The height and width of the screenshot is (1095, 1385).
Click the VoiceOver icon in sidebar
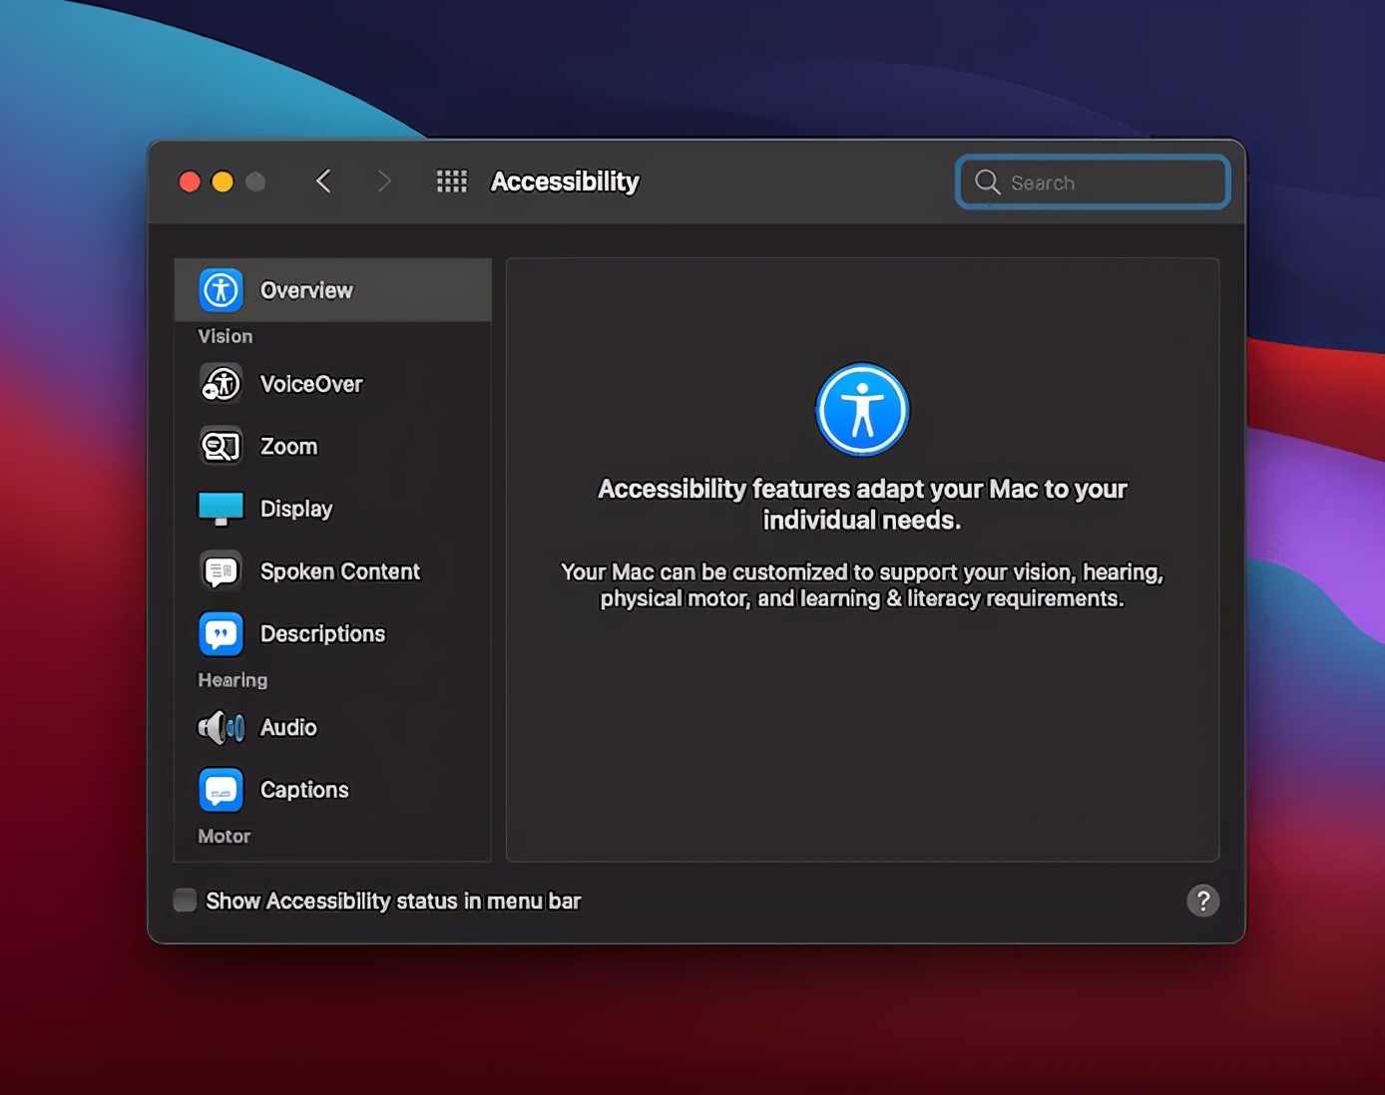(221, 384)
